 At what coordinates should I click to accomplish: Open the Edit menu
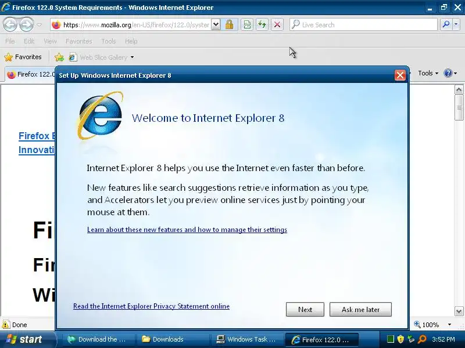(x=28, y=41)
